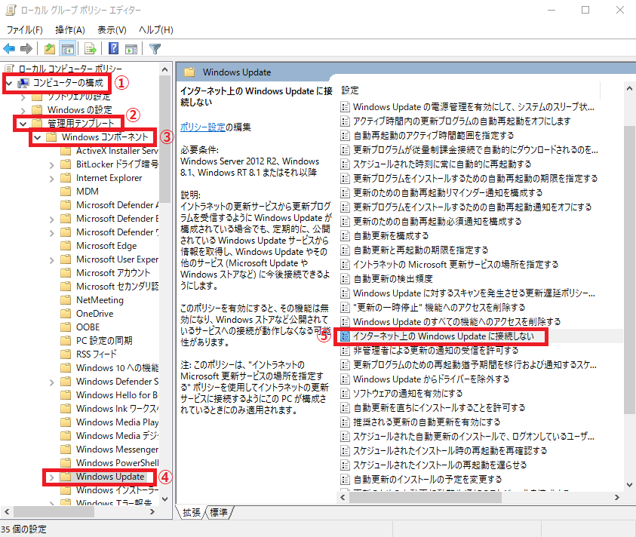636x537 pixels.
Task: Collapse the 管理用テンプレート tree node
Action: (23, 123)
